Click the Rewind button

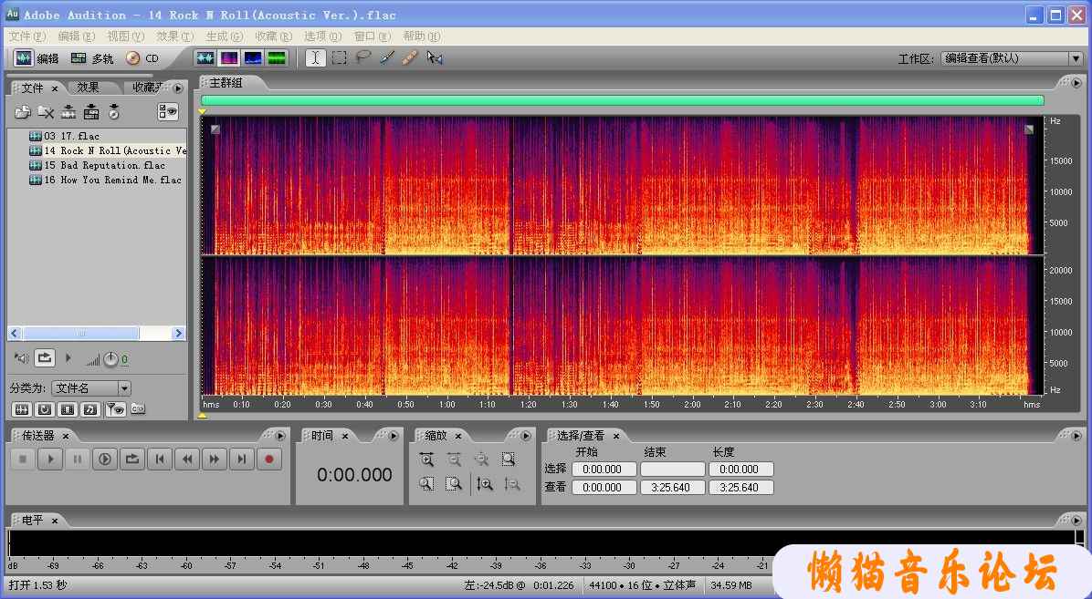click(187, 460)
